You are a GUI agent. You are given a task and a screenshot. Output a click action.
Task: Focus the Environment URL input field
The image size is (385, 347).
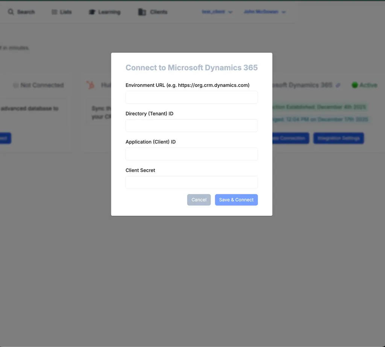[191, 97]
